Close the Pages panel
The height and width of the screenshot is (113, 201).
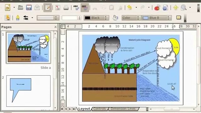(x=56, y=27)
